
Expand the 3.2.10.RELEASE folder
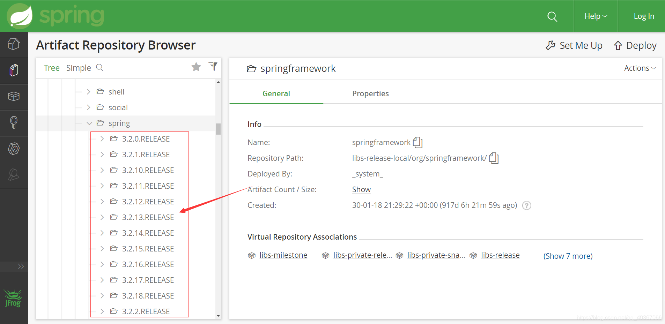[x=102, y=170]
